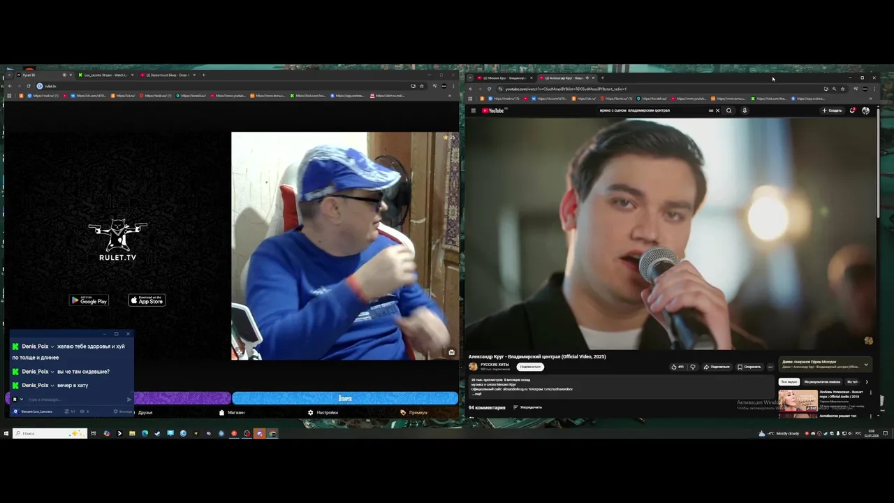Expand Denis_Pcix menu on желаю тебе здоровья
The image size is (894, 503).
point(52,347)
